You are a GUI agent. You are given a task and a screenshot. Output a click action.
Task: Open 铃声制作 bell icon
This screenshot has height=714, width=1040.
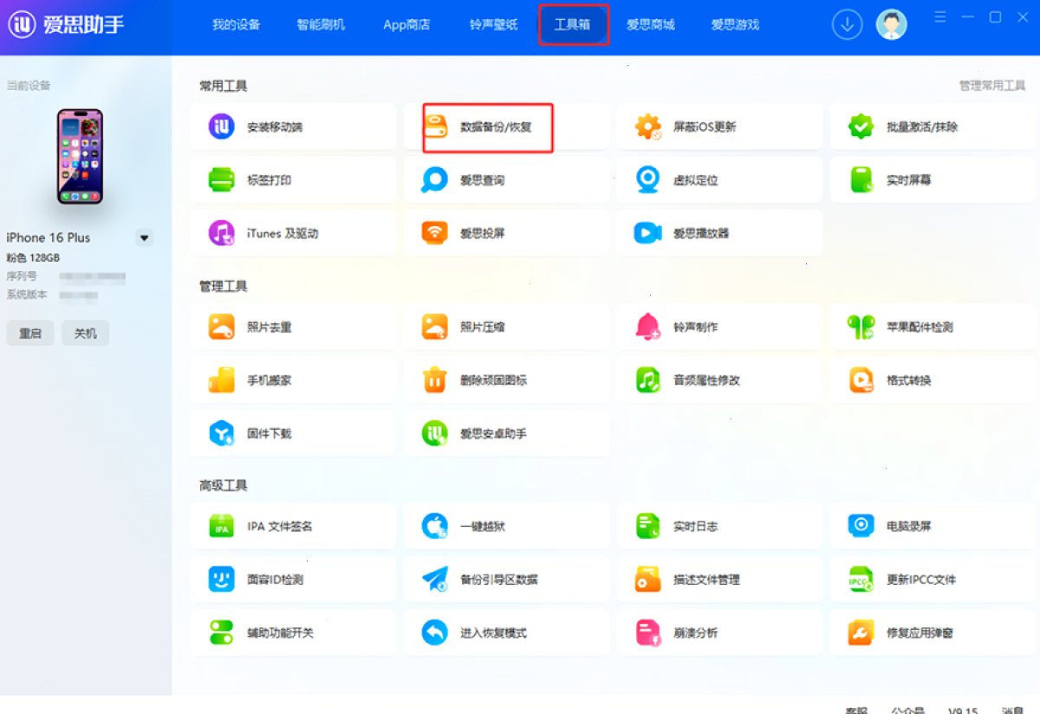pyautogui.click(x=648, y=327)
